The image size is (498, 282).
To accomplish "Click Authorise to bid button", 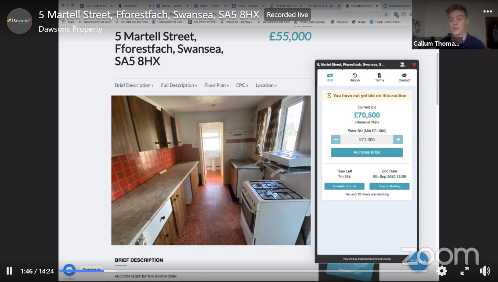I will click(x=367, y=152).
